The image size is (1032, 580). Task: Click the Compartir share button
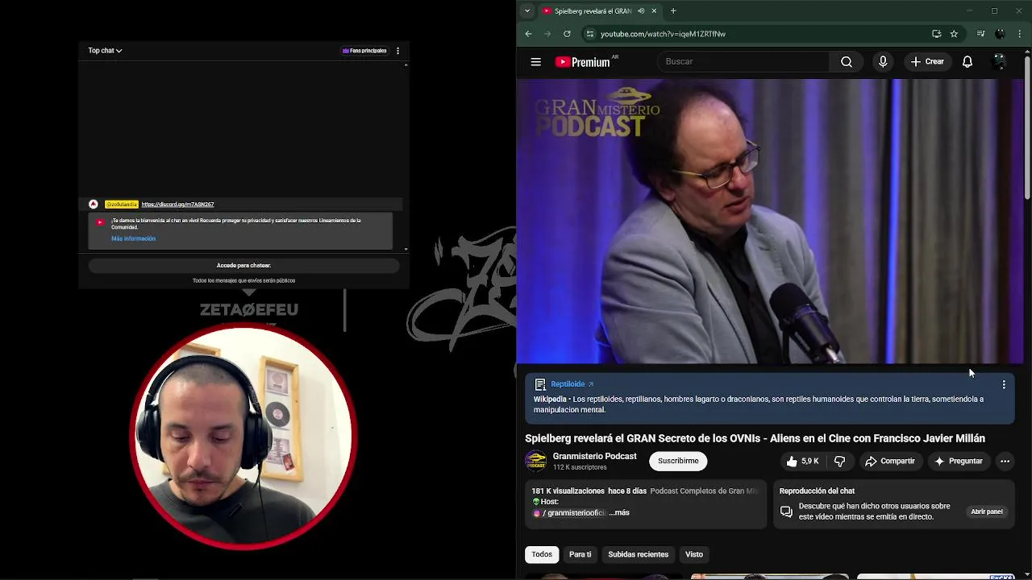coord(889,461)
